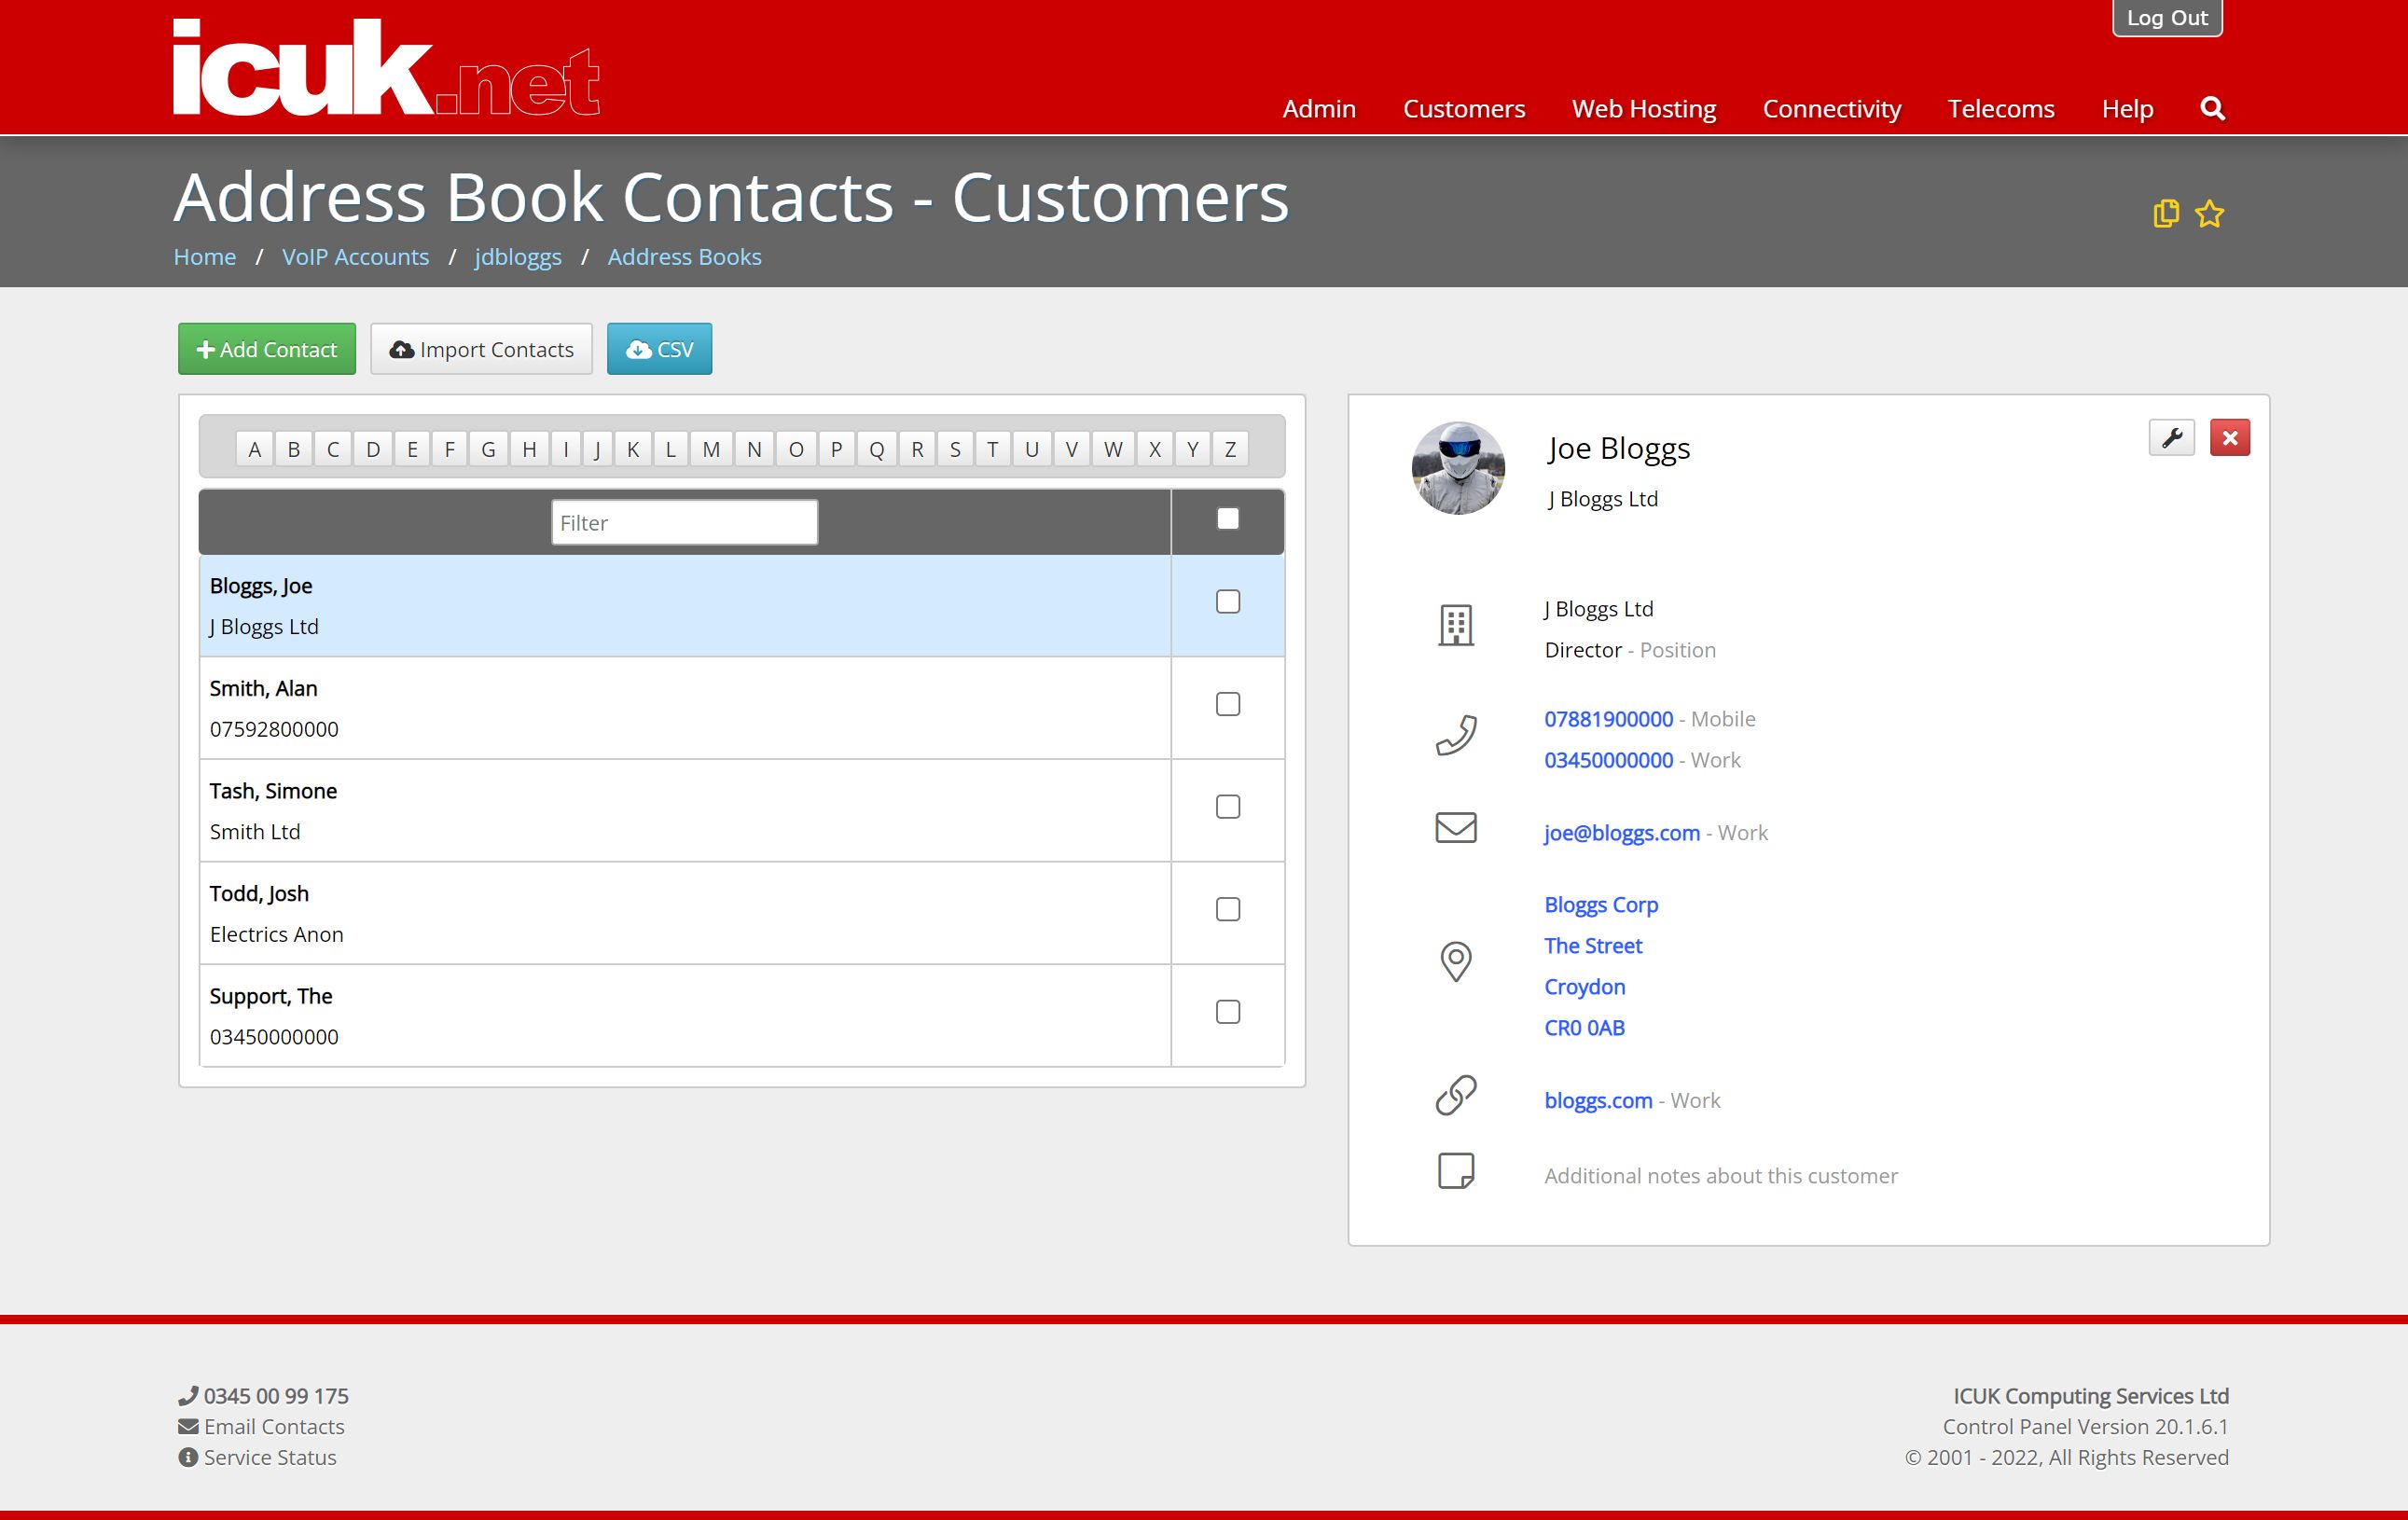The image size is (2408, 1520).
Task: Click the work number 03450000000 link
Action: [1608, 760]
